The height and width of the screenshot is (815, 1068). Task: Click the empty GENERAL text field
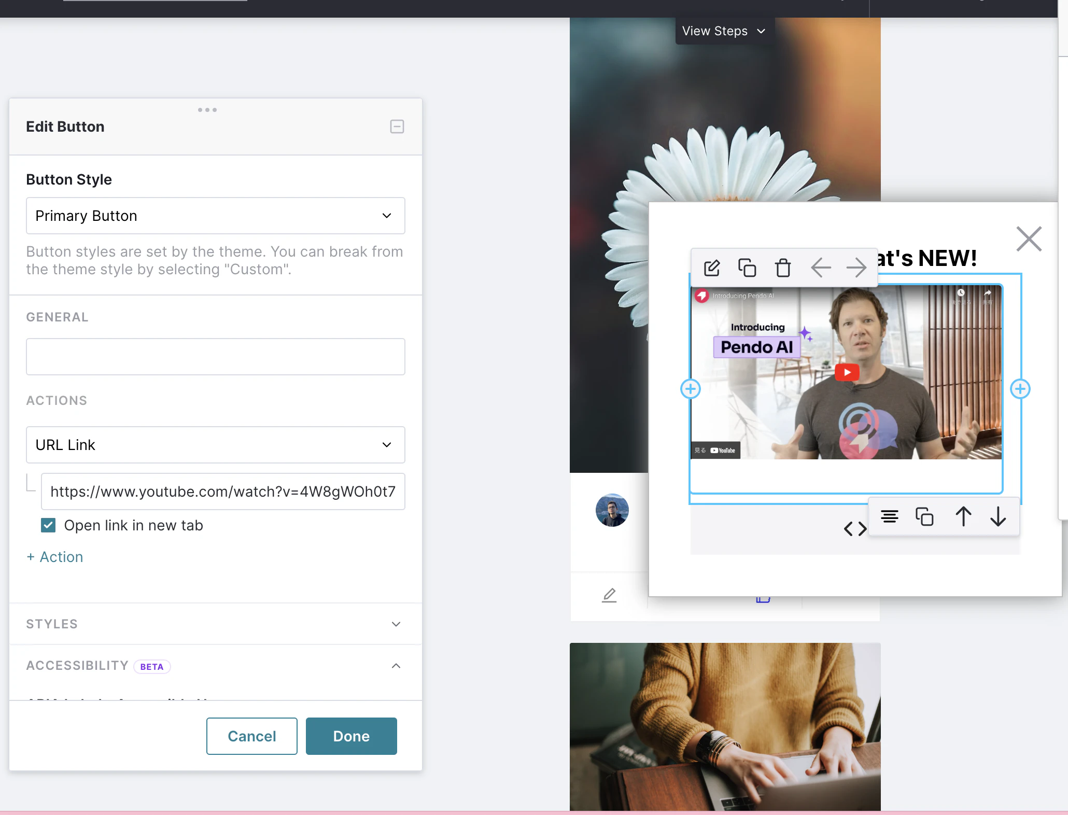click(216, 357)
